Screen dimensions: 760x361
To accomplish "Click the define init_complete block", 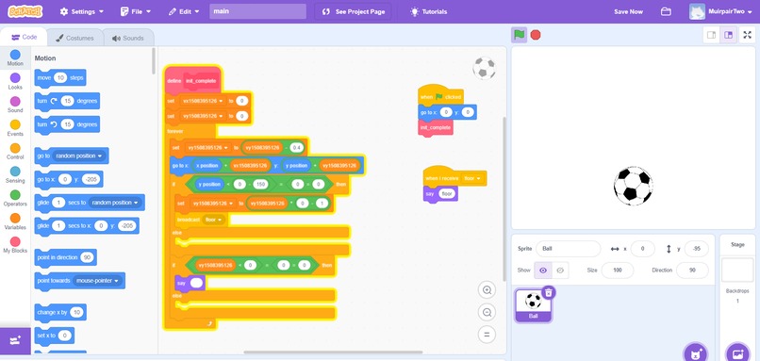I will tap(193, 80).
